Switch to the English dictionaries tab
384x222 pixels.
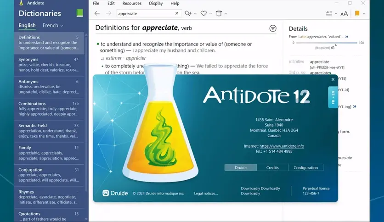[x=27, y=25]
